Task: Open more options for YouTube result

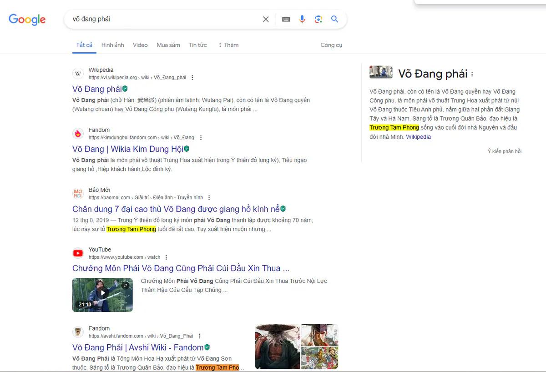Action: (167, 257)
